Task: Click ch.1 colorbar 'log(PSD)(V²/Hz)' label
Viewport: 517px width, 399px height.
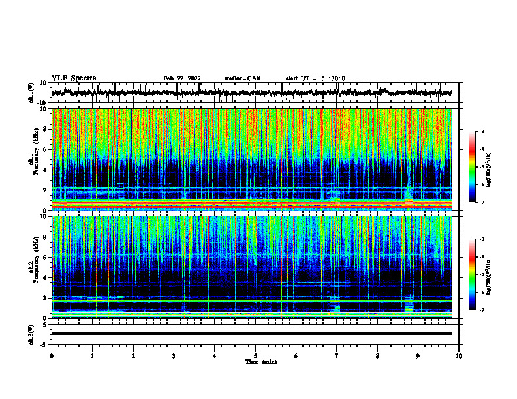Action: click(x=489, y=170)
